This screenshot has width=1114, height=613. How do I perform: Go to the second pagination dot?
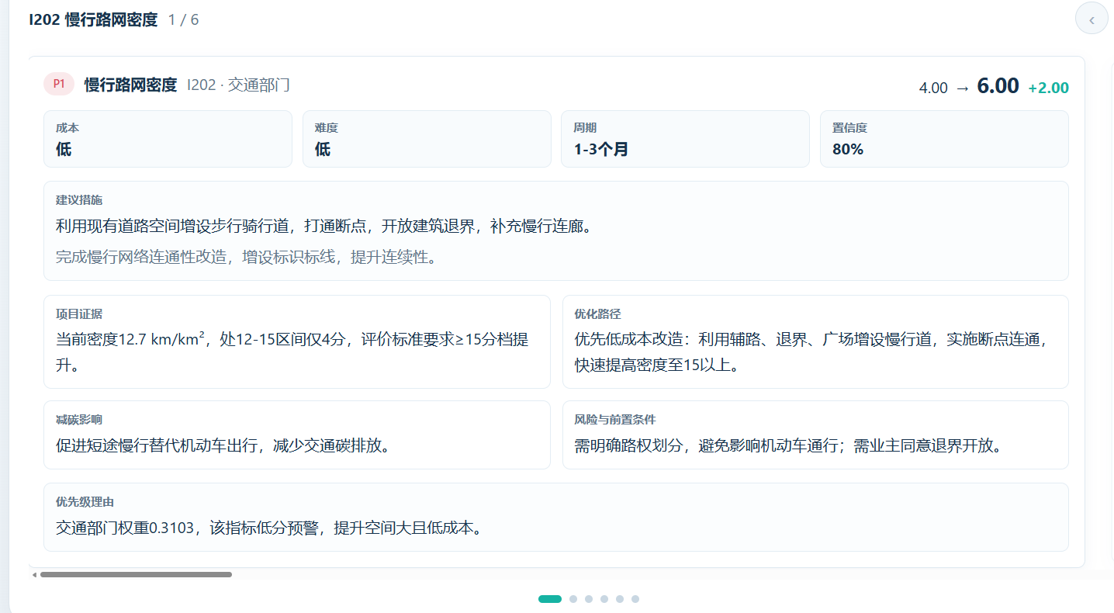[573, 599]
